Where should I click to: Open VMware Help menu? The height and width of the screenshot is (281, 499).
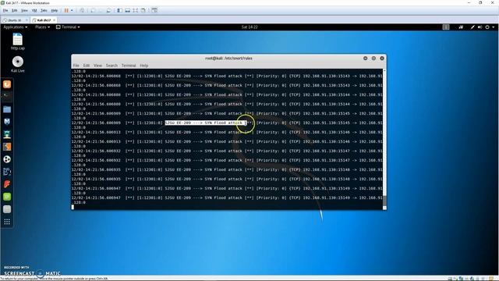(55, 10)
